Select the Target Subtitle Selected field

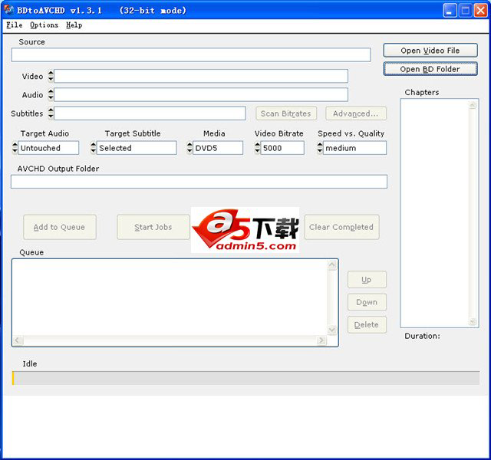(x=137, y=148)
